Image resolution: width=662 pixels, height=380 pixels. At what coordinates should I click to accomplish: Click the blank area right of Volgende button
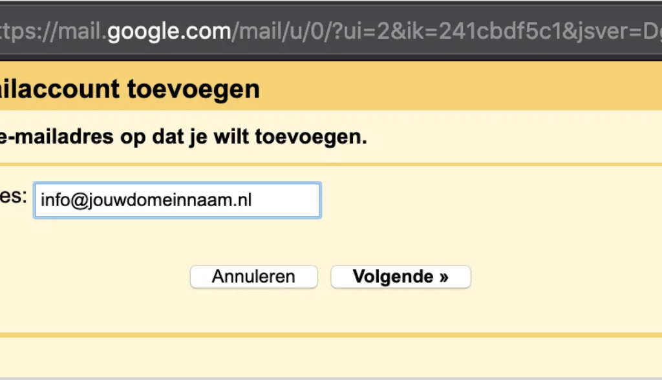click(562, 277)
